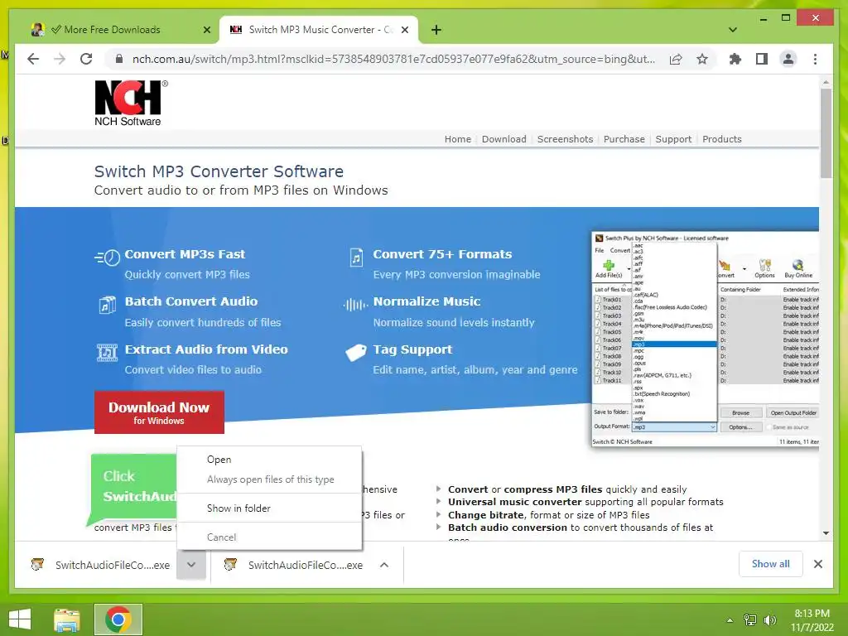The height and width of the screenshot is (636, 848).
Task: Choose Show in folder from the menu
Action: click(269, 508)
